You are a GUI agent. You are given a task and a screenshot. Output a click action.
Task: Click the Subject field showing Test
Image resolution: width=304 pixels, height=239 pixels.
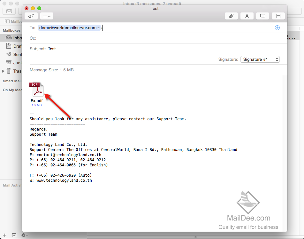[52, 49]
